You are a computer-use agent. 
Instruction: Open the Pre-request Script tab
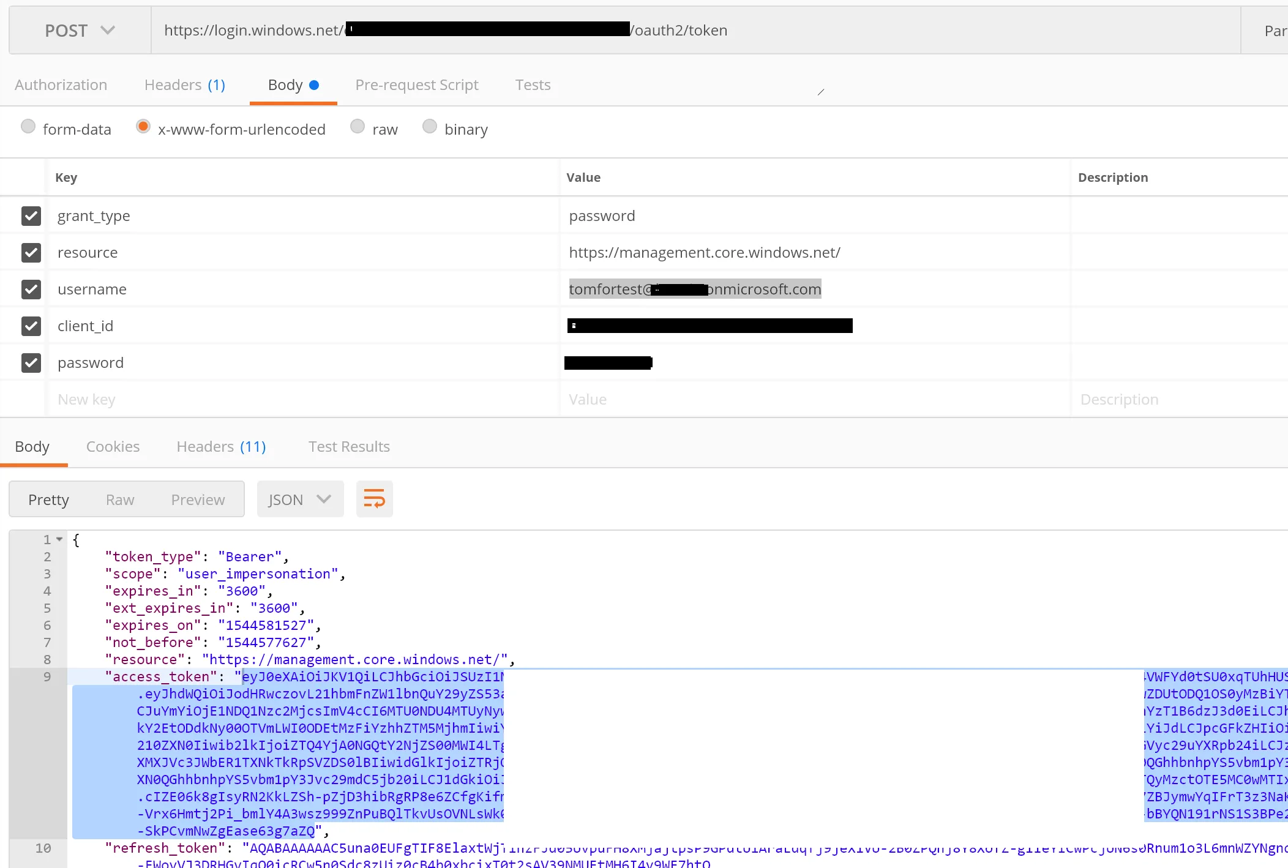coord(416,84)
